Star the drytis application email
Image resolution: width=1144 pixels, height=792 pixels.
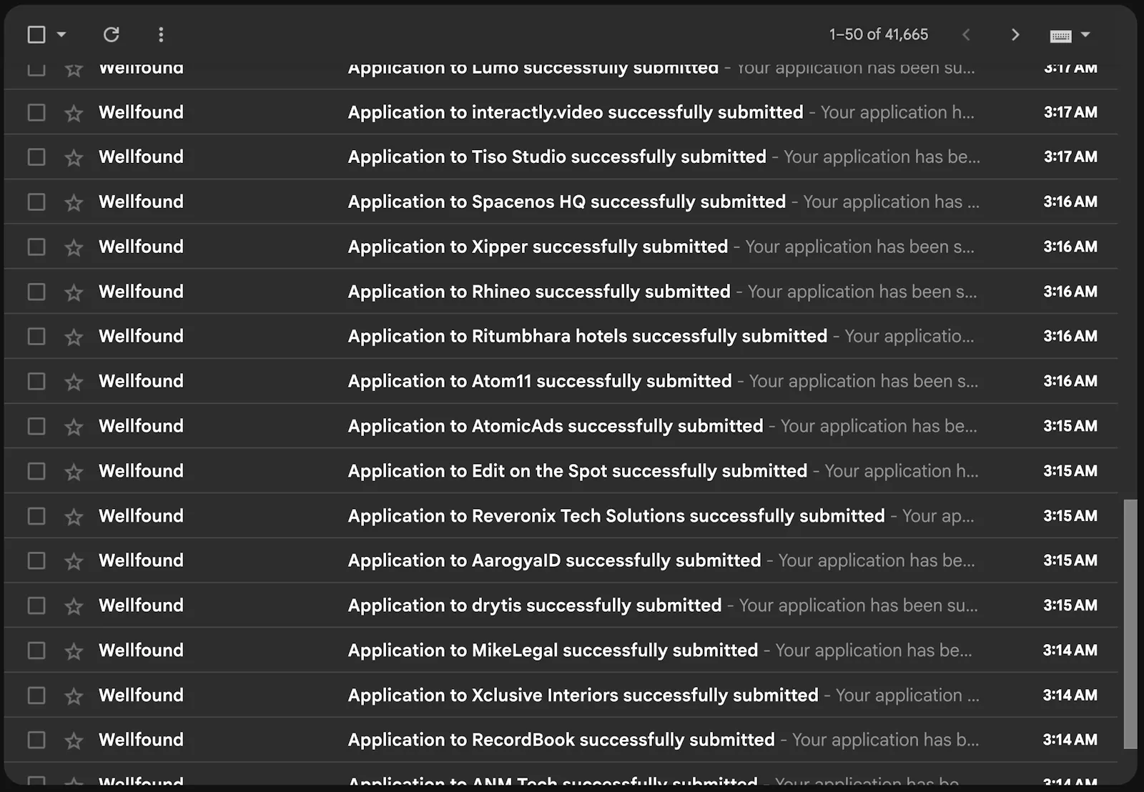[x=74, y=606]
